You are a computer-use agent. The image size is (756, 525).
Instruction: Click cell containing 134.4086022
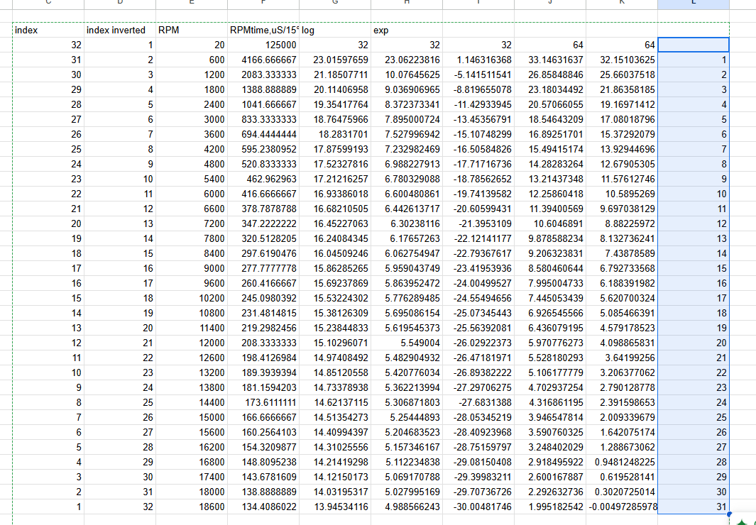click(x=263, y=507)
